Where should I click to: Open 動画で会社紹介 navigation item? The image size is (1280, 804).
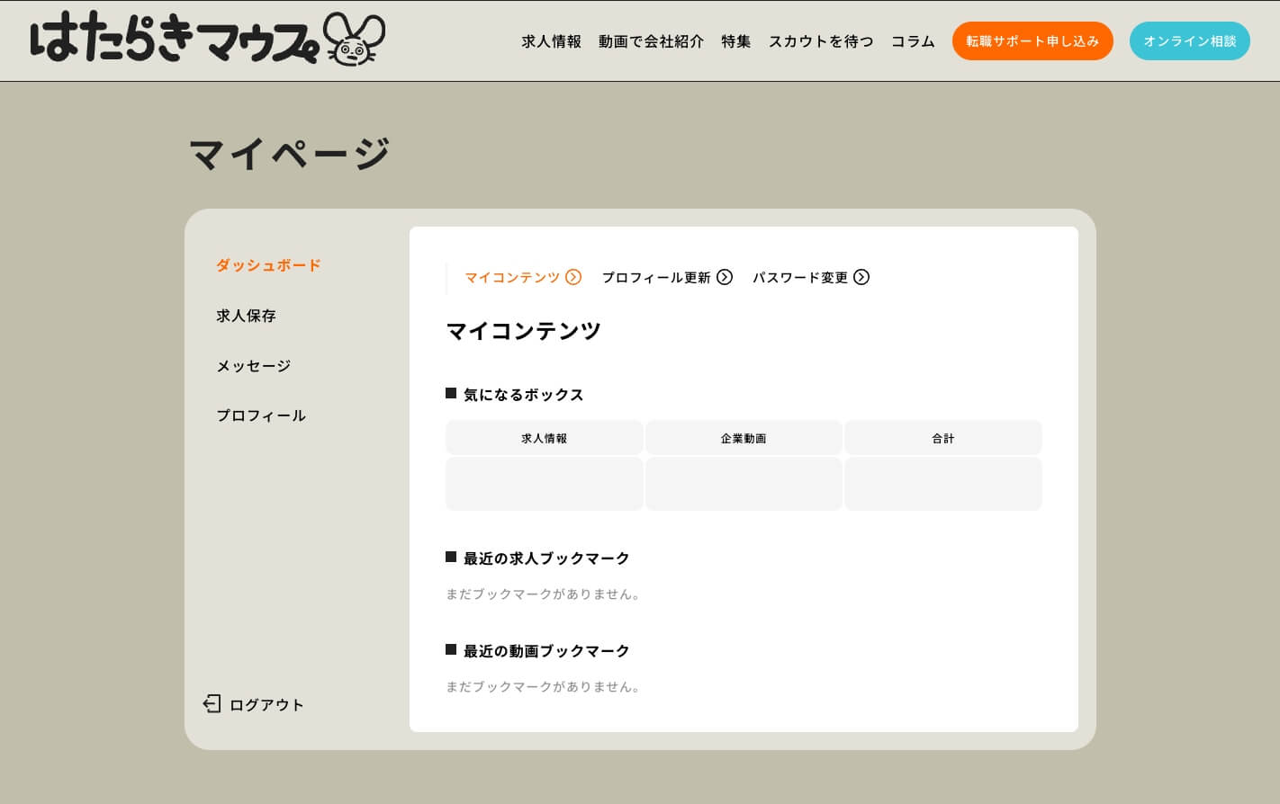(x=652, y=41)
